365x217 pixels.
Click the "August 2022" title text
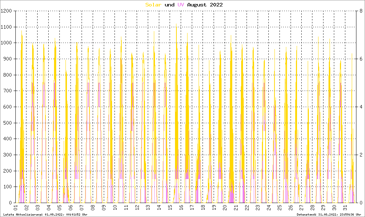point(205,5)
